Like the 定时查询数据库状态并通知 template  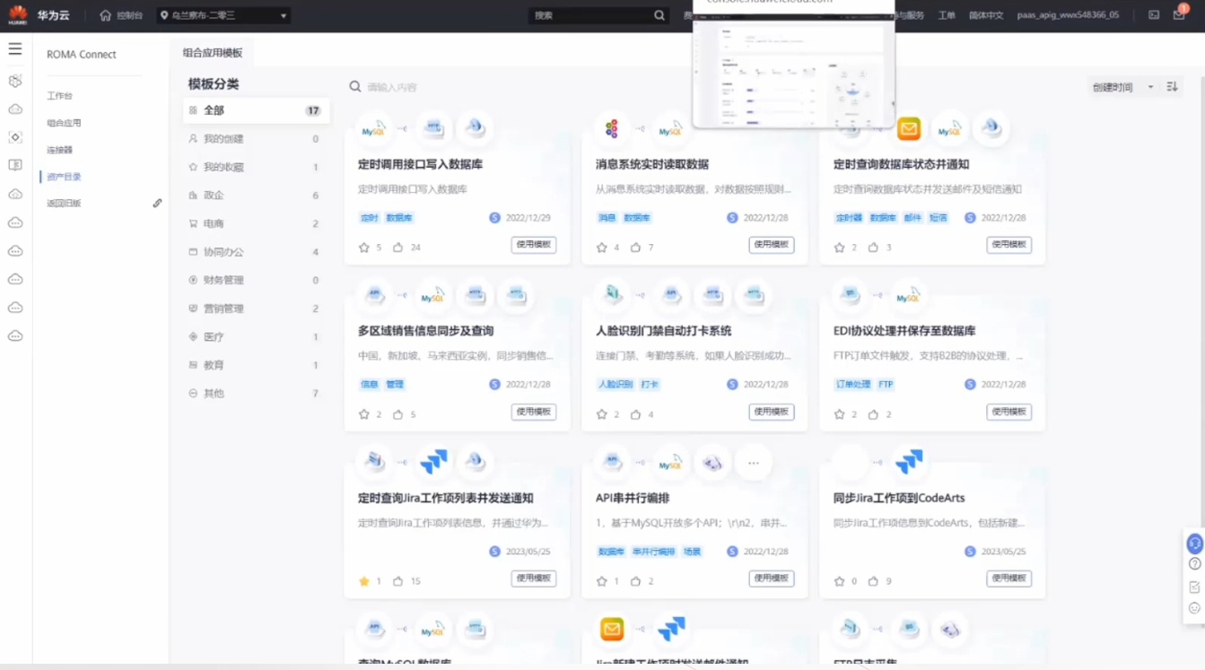[874, 248]
